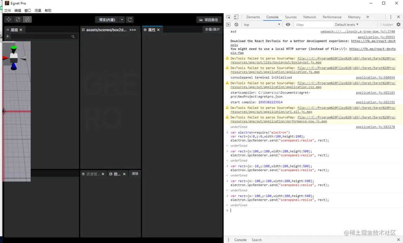
Task: Open the application.js:682192 source link
Action: click(x=375, y=102)
